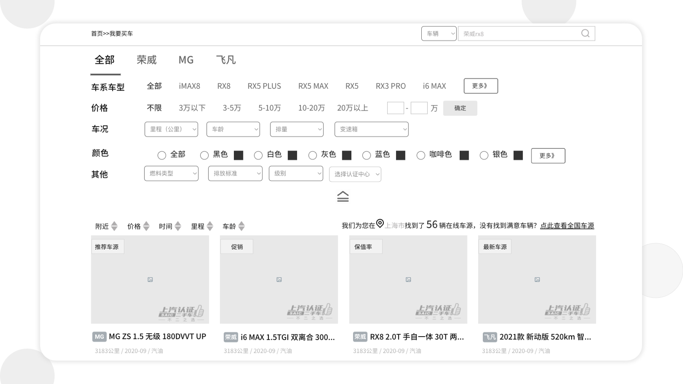Screen dimensions: 683x384
Task: Click the minimum price input box
Action: tap(395, 108)
